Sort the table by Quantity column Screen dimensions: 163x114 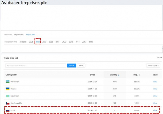coord(115,74)
